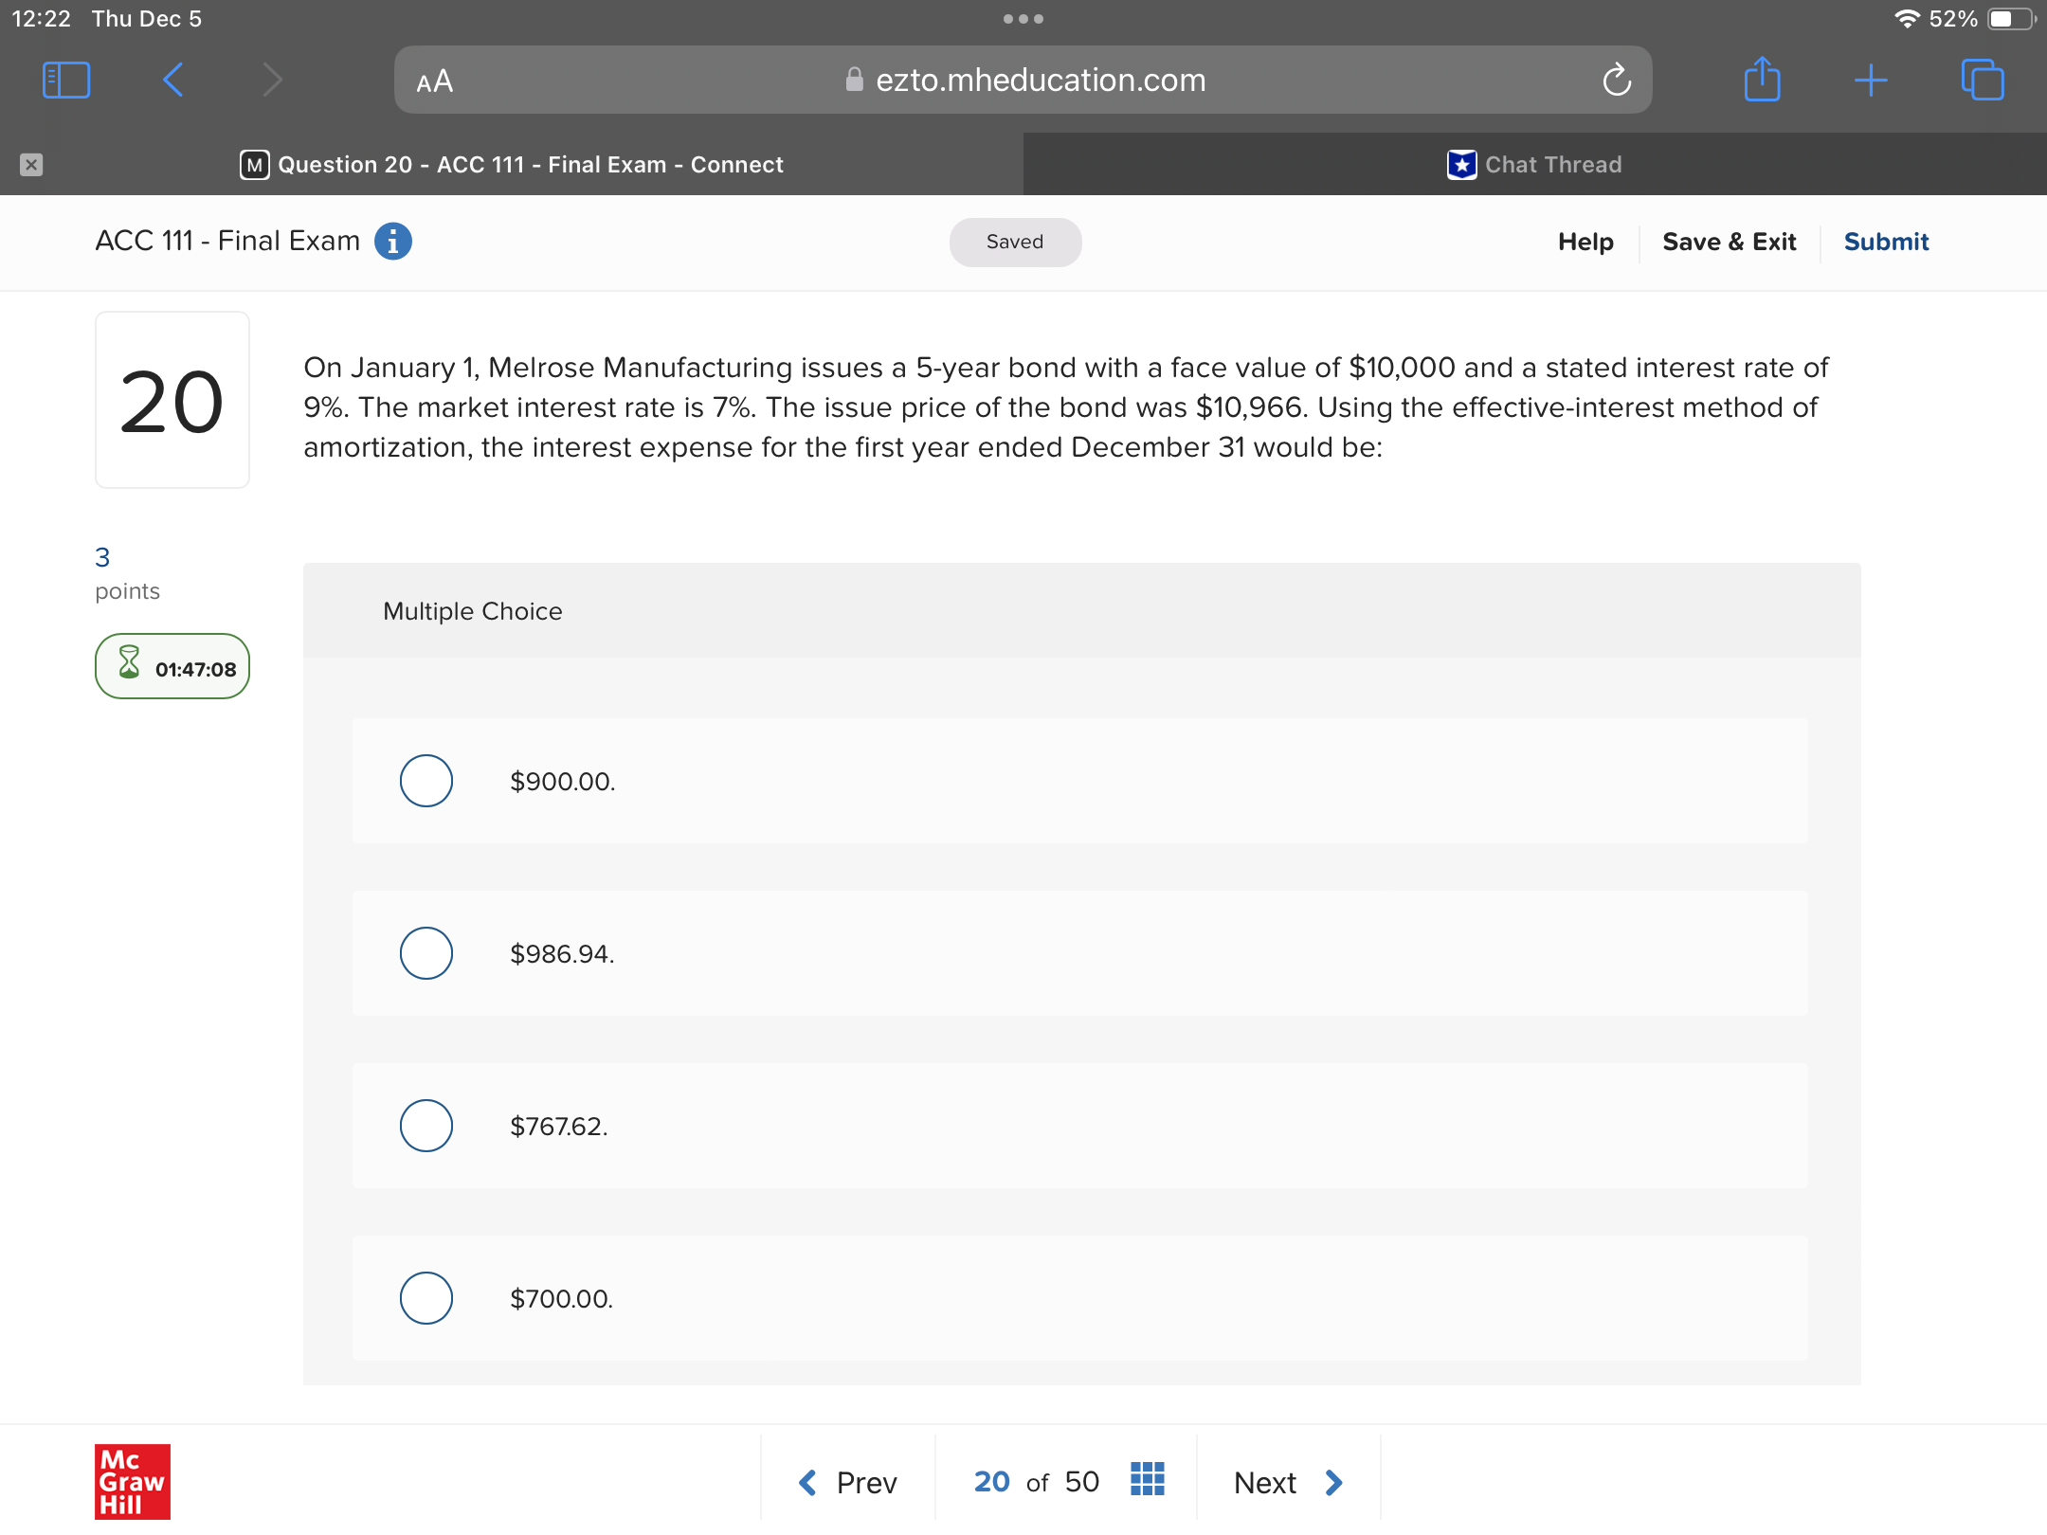Viewport: 2047px width, 1535px height.
Task: Switch to the Chat Thread tab
Action: pyautogui.click(x=1534, y=165)
